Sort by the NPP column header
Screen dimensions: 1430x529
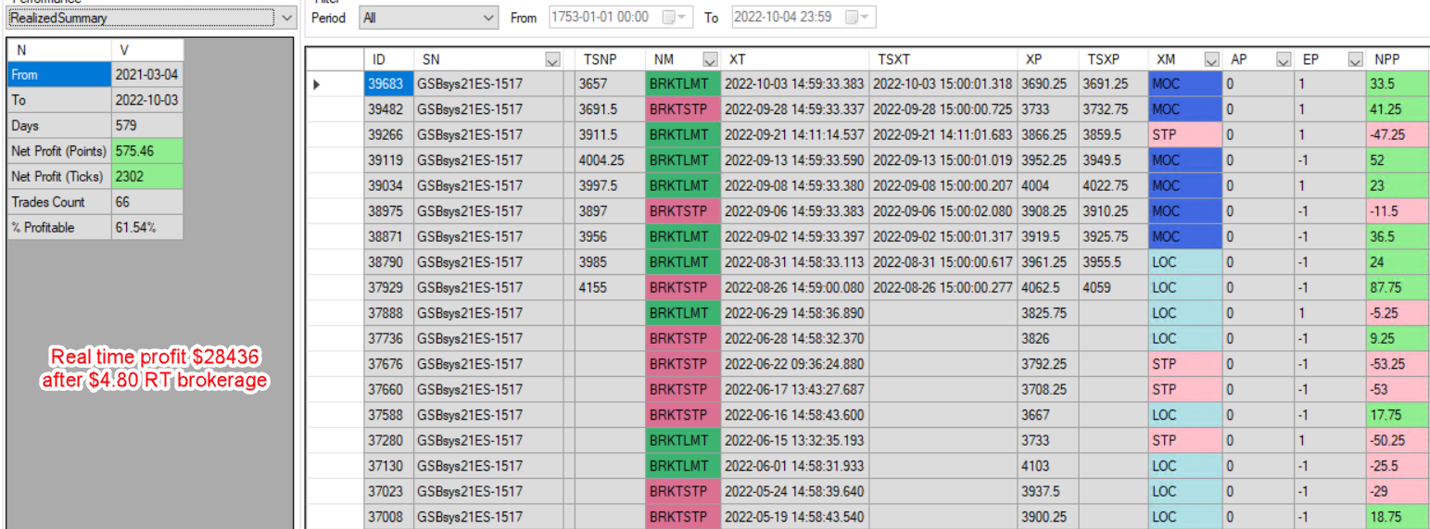coord(1395,59)
